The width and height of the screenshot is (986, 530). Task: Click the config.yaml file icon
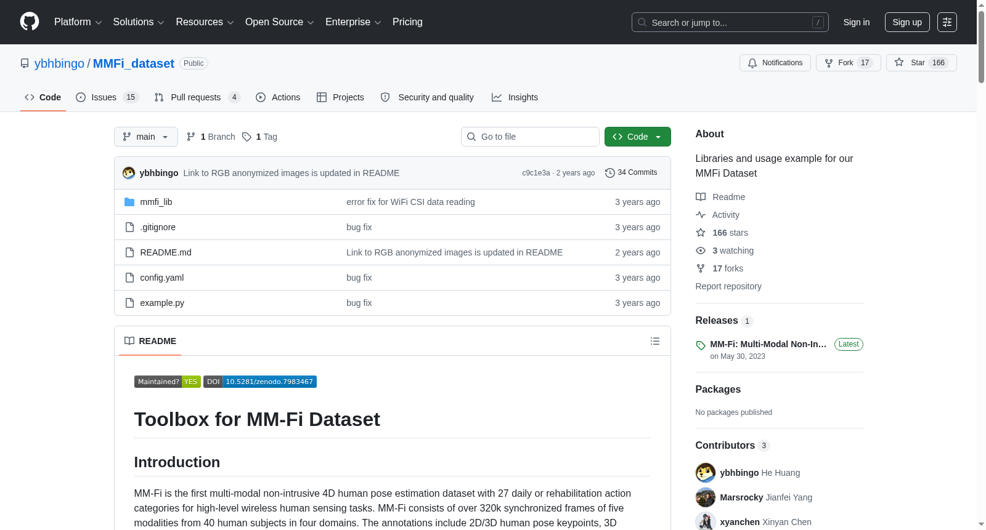click(129, 278)
